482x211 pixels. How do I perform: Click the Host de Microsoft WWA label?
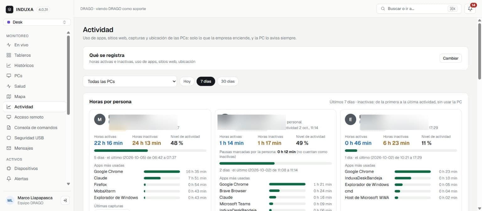click(x=367, y=198)
